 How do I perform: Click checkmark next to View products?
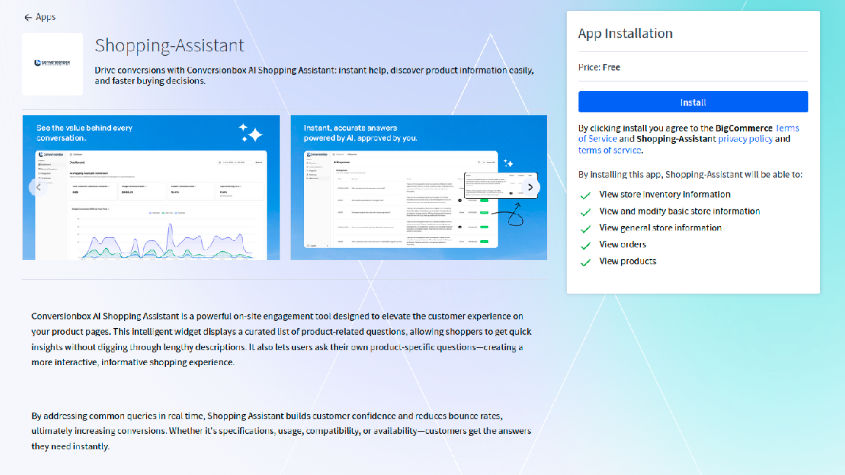[585, 263]
